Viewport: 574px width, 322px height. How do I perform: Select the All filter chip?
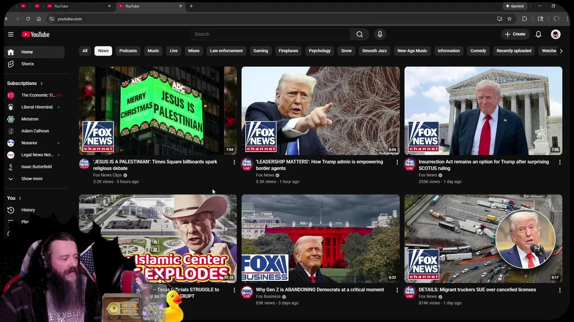point(85,51)
